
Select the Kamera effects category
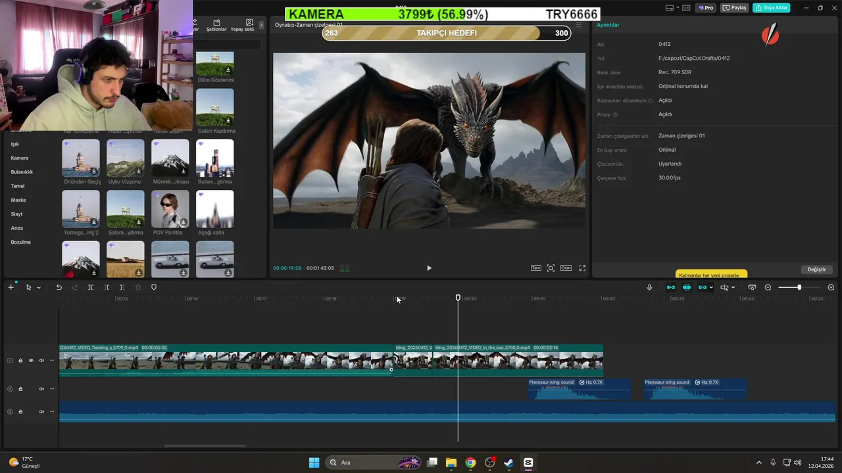19,158
